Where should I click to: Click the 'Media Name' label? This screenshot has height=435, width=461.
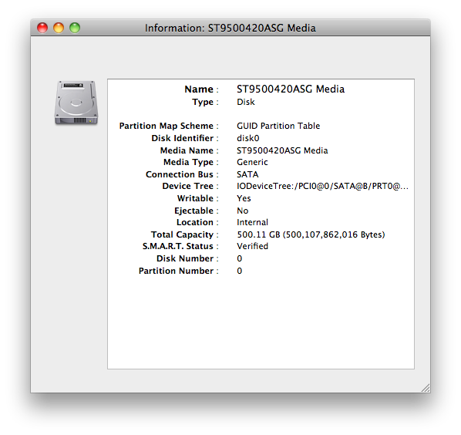[187, 150]
